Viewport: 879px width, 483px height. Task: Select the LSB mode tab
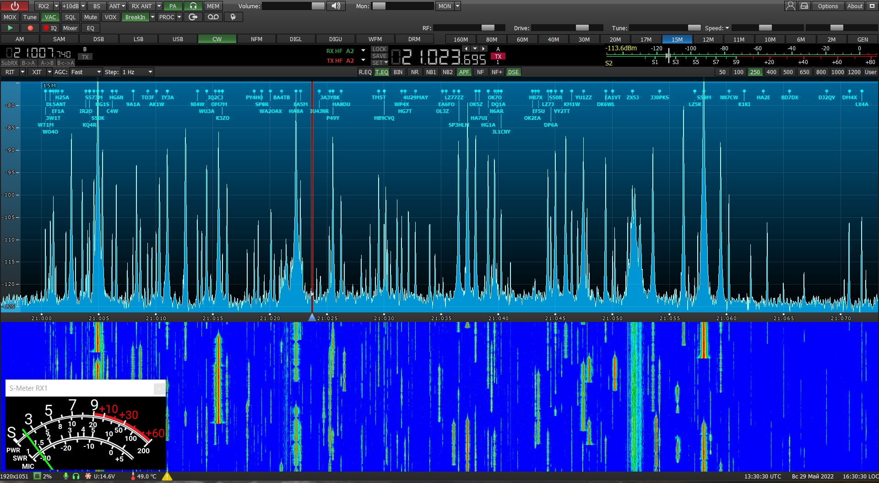point(138,39)
